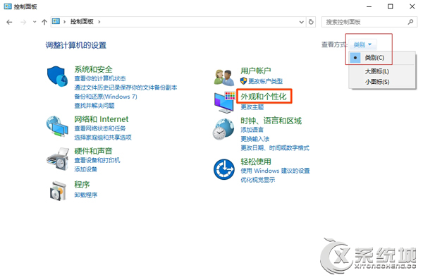
Task: Open 程序 category heading
Action: (82, 185)
